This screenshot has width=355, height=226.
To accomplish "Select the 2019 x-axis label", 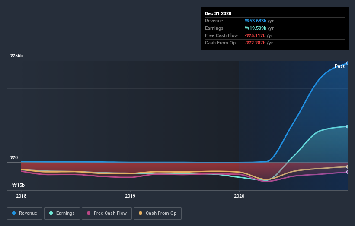I will pos(130,196).
